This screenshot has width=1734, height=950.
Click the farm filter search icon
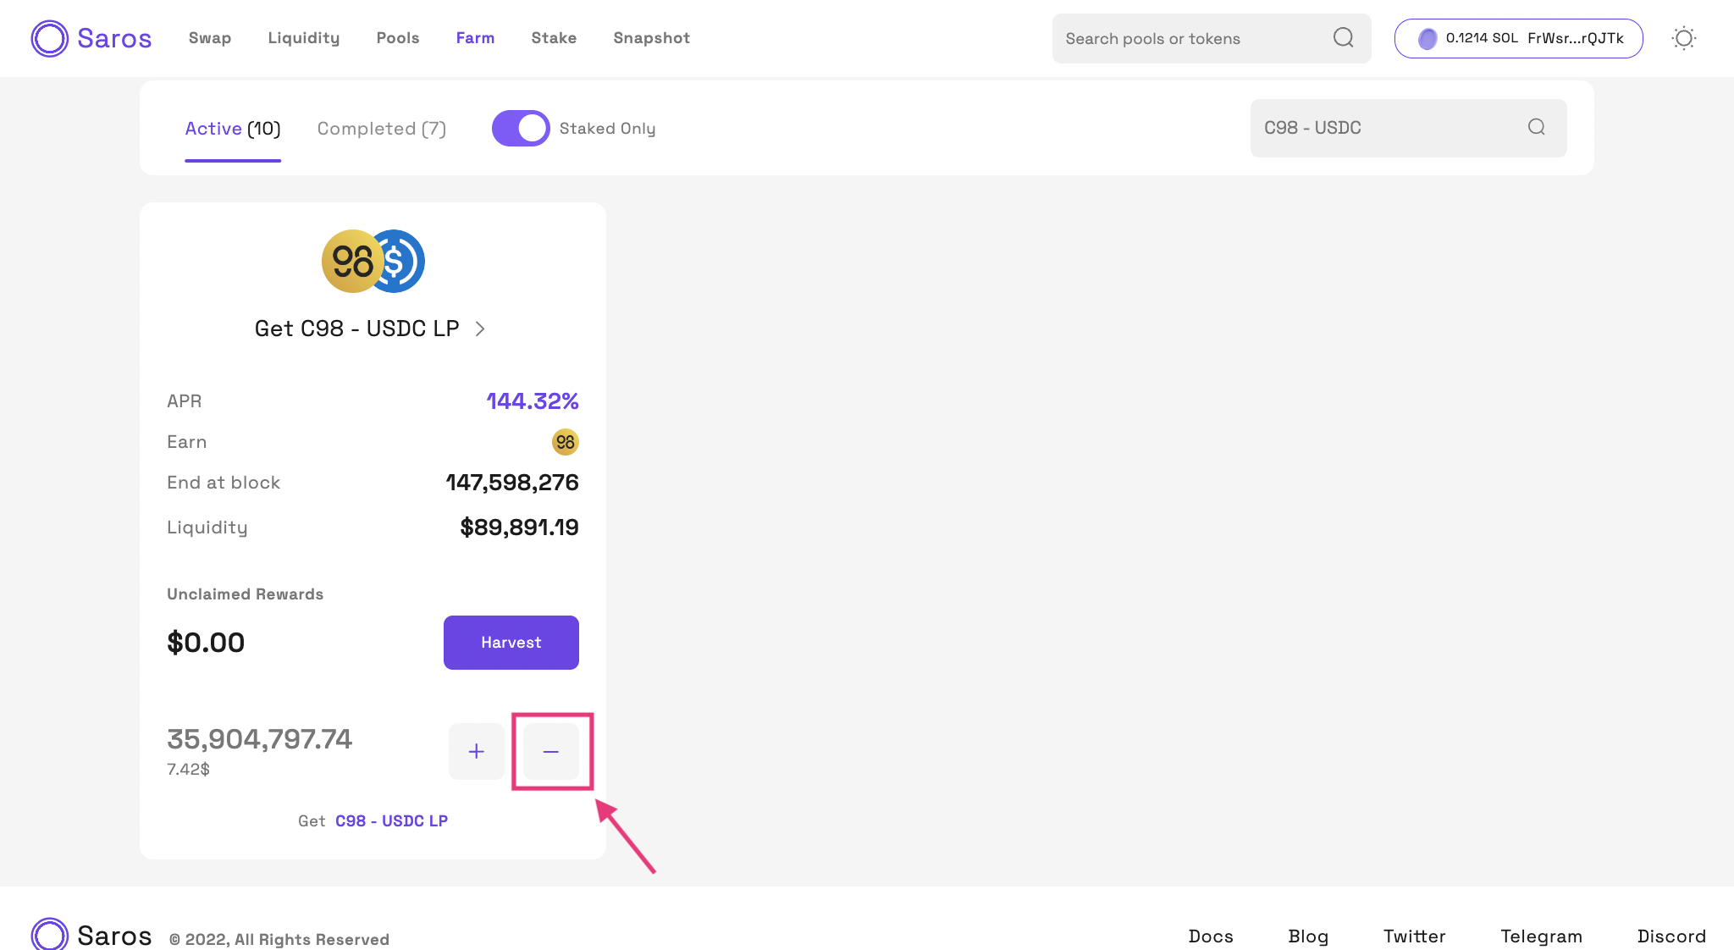point(1536,128)
